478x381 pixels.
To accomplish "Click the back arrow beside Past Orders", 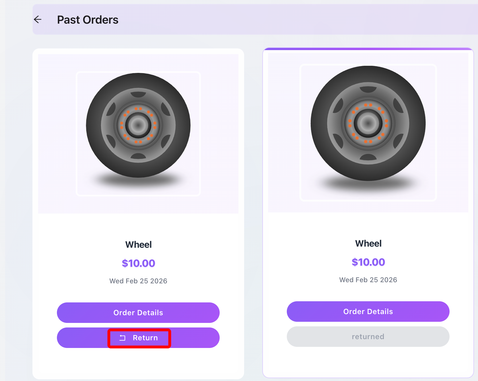I will (38, 19).
